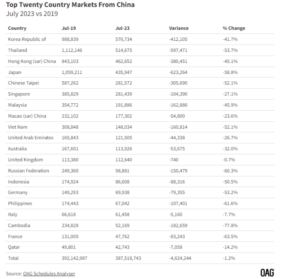Click the Country column header

click(x=17, y=28)
